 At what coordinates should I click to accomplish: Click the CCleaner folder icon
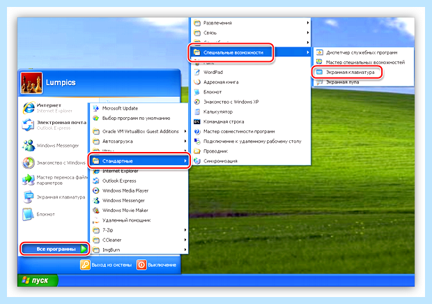click(x=96, y=240)
